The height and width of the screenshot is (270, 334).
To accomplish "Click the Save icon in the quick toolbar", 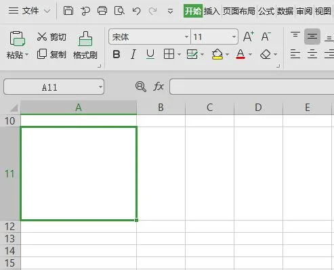I will (68, 11).
